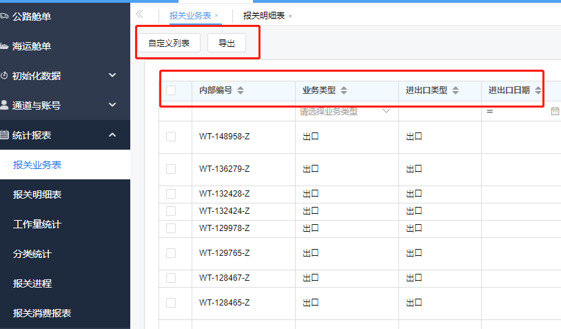Check the row WT-132428-Z checkbox
The image size is (561, 329).
[x=171, y=194]
